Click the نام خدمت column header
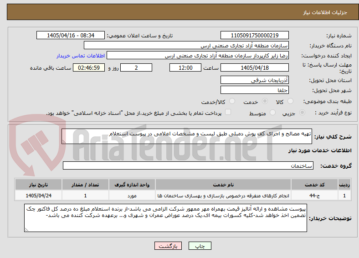The width and height of the screenshot is (359, 258). (223, 185)
